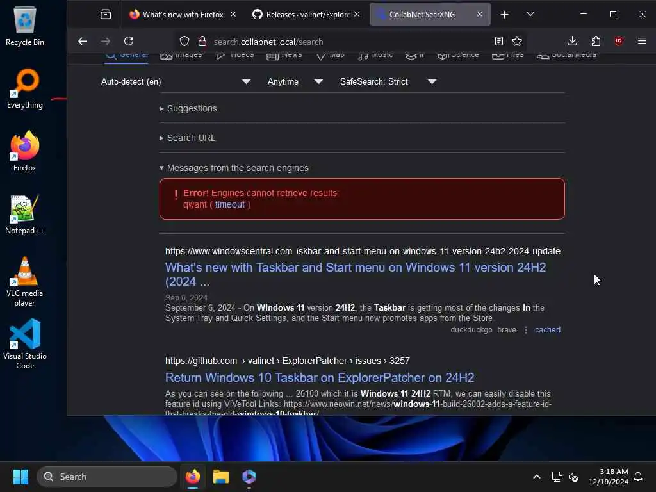Go back with the browser back arrow

pyautogui.click(x=83, y=41)
